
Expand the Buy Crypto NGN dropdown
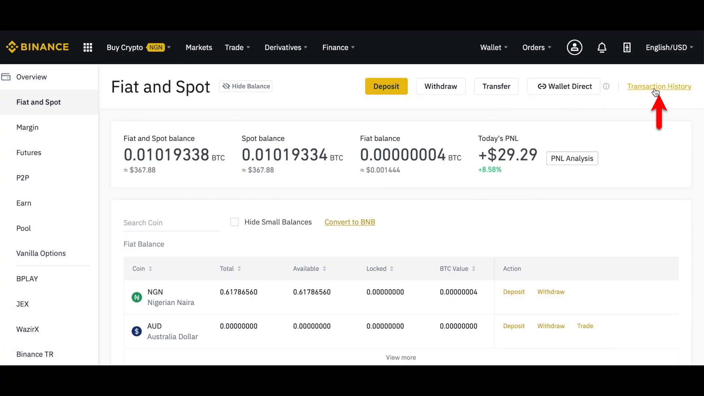[x=169, y=47]
